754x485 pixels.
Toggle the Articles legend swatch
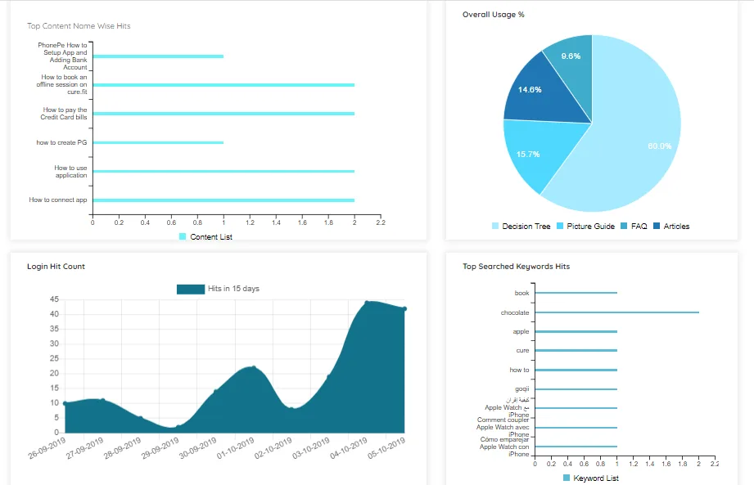click(657, 227)
